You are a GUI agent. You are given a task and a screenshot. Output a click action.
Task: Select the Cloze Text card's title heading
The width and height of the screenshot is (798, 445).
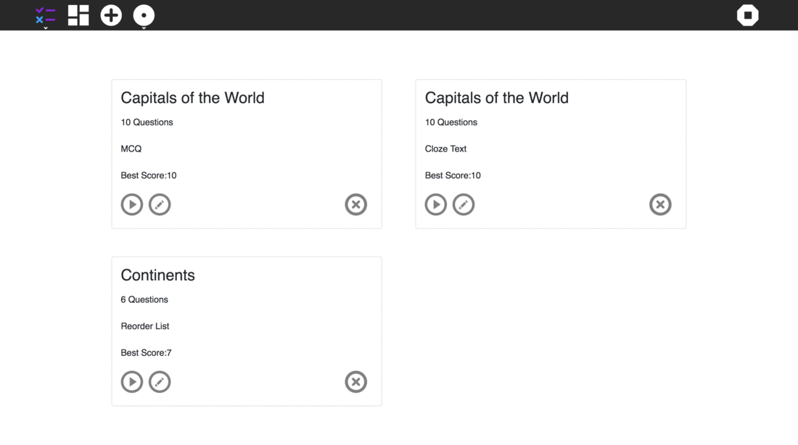(497, 98)
